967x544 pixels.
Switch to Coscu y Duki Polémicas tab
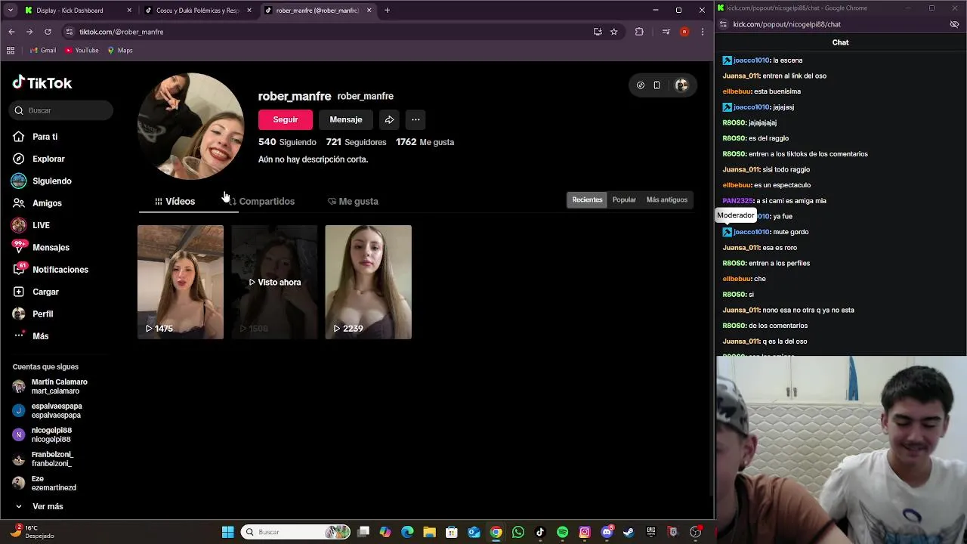pyautogui.click(x=198, y=11)
